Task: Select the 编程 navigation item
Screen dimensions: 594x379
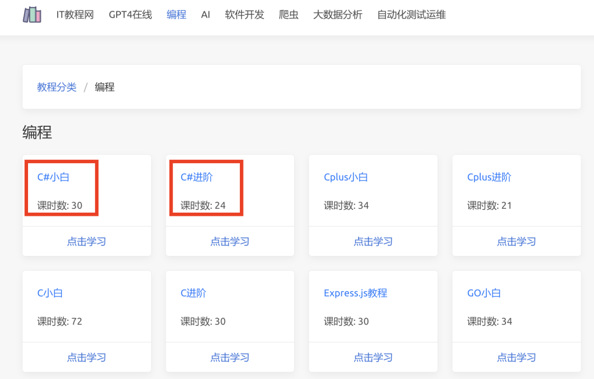Action: (x=177, y=15)
